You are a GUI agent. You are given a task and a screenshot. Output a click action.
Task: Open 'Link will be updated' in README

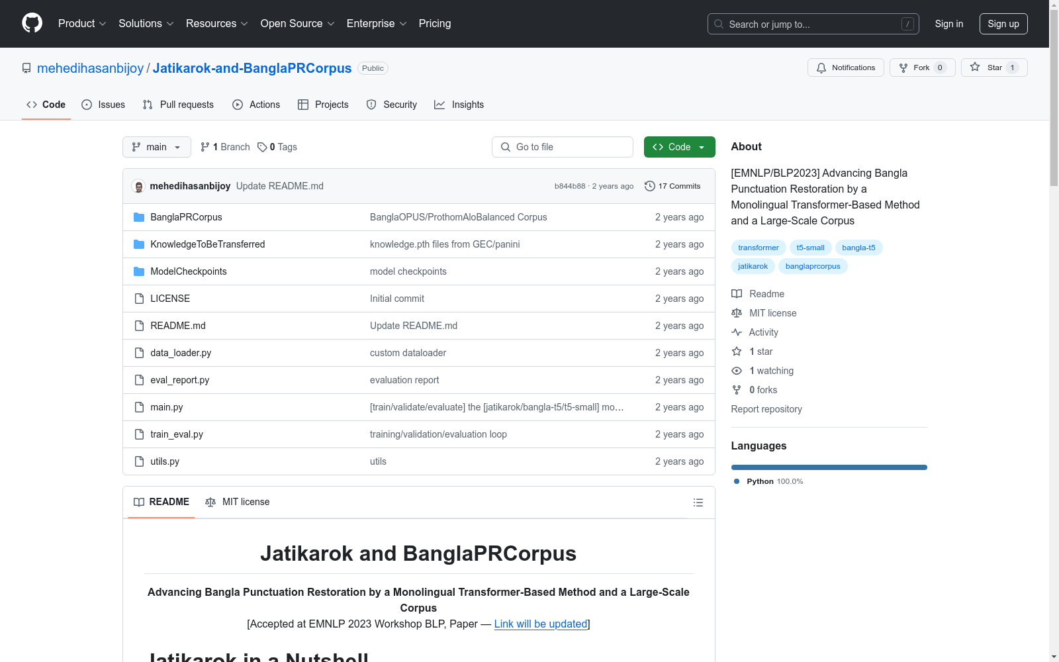coord(541,624)
